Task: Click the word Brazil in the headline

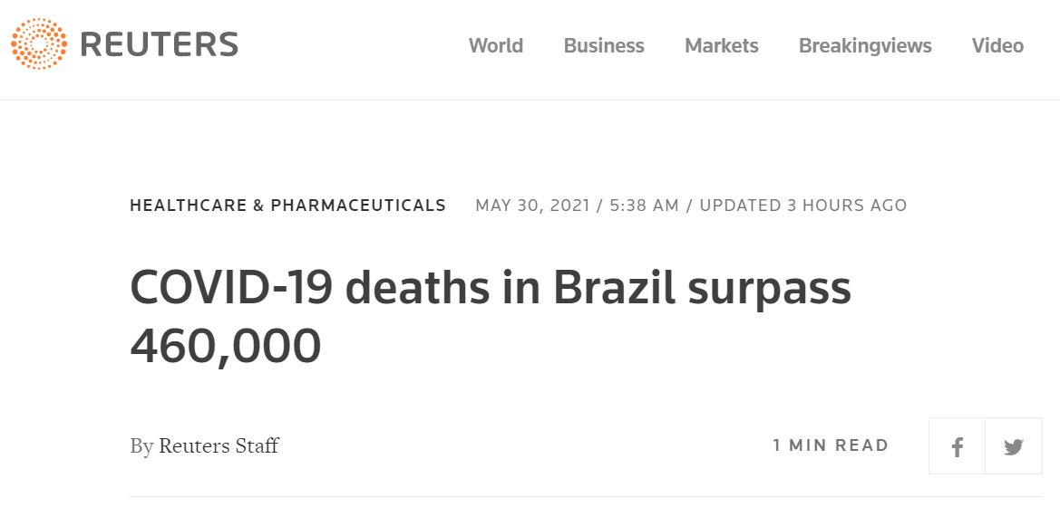Action: pyautogui.click(x=616, y=288)
